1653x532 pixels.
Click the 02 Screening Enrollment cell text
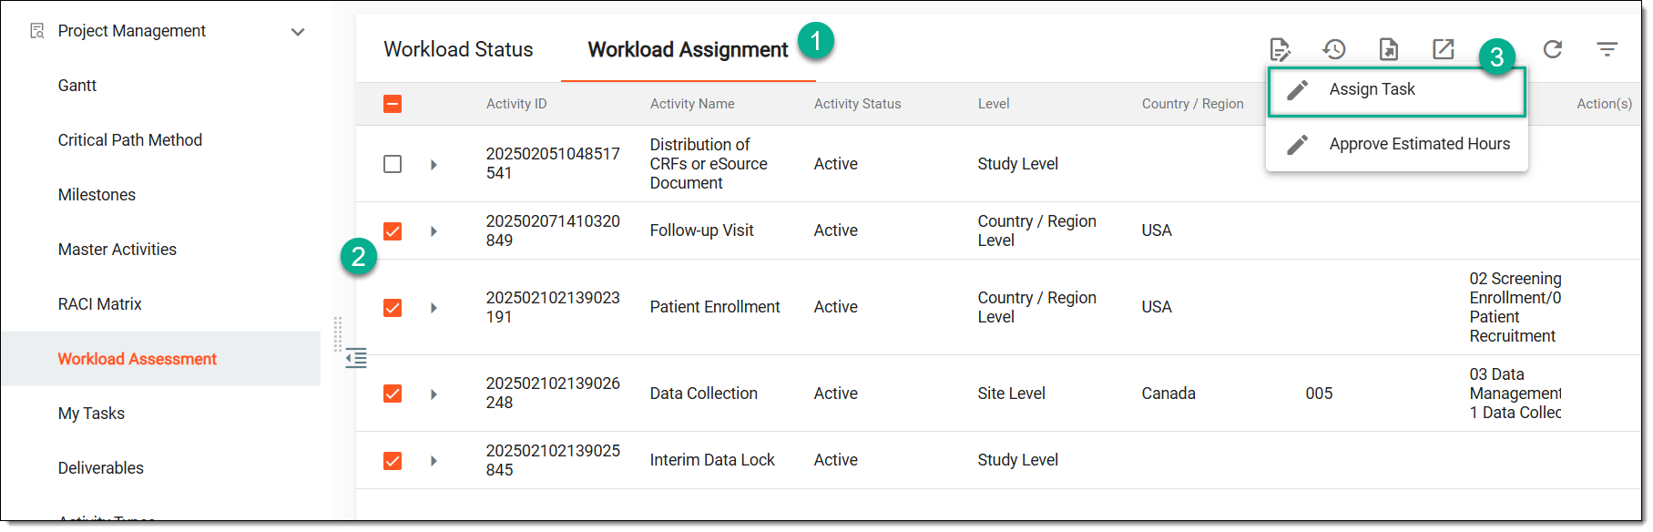point(1515,307)
